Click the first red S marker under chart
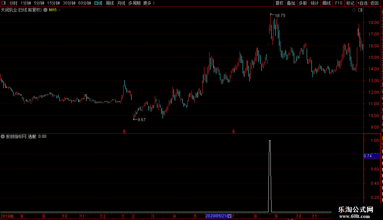This screenshot has height=220, width=383. 124,131
